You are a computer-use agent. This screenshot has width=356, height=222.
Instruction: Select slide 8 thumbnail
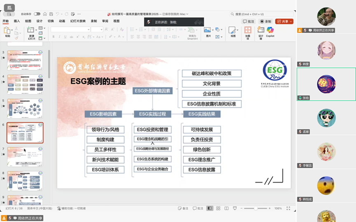25,181
